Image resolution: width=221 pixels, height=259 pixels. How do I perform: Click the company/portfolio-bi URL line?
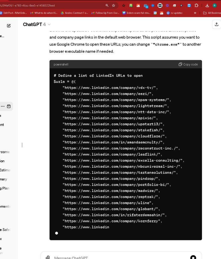(x=117, y=185)
